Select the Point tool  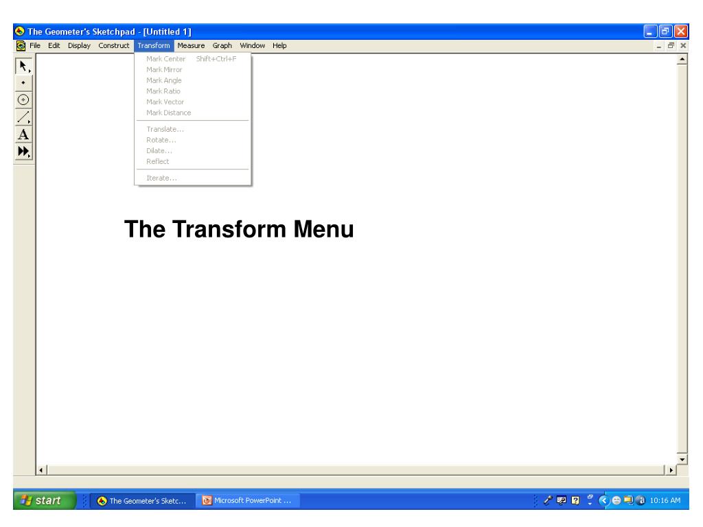(23, 83)
